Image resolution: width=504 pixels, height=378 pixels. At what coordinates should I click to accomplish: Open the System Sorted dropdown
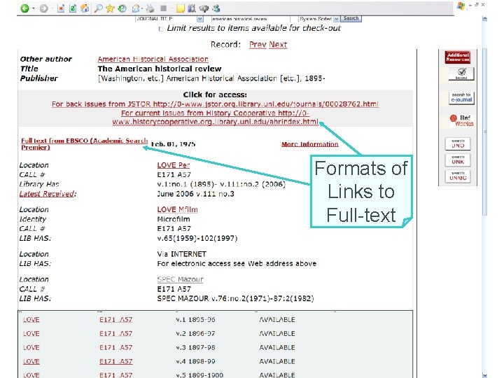click(x=319, y=19)
